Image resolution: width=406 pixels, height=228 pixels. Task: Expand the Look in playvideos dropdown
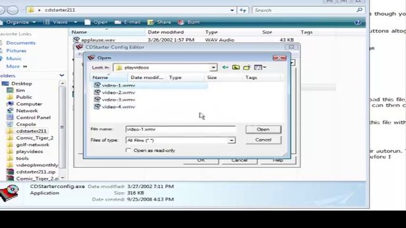coord(213,68)
